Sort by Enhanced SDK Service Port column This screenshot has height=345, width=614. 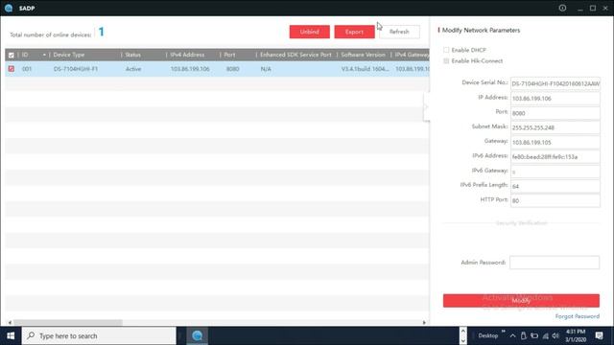point(296,55)
